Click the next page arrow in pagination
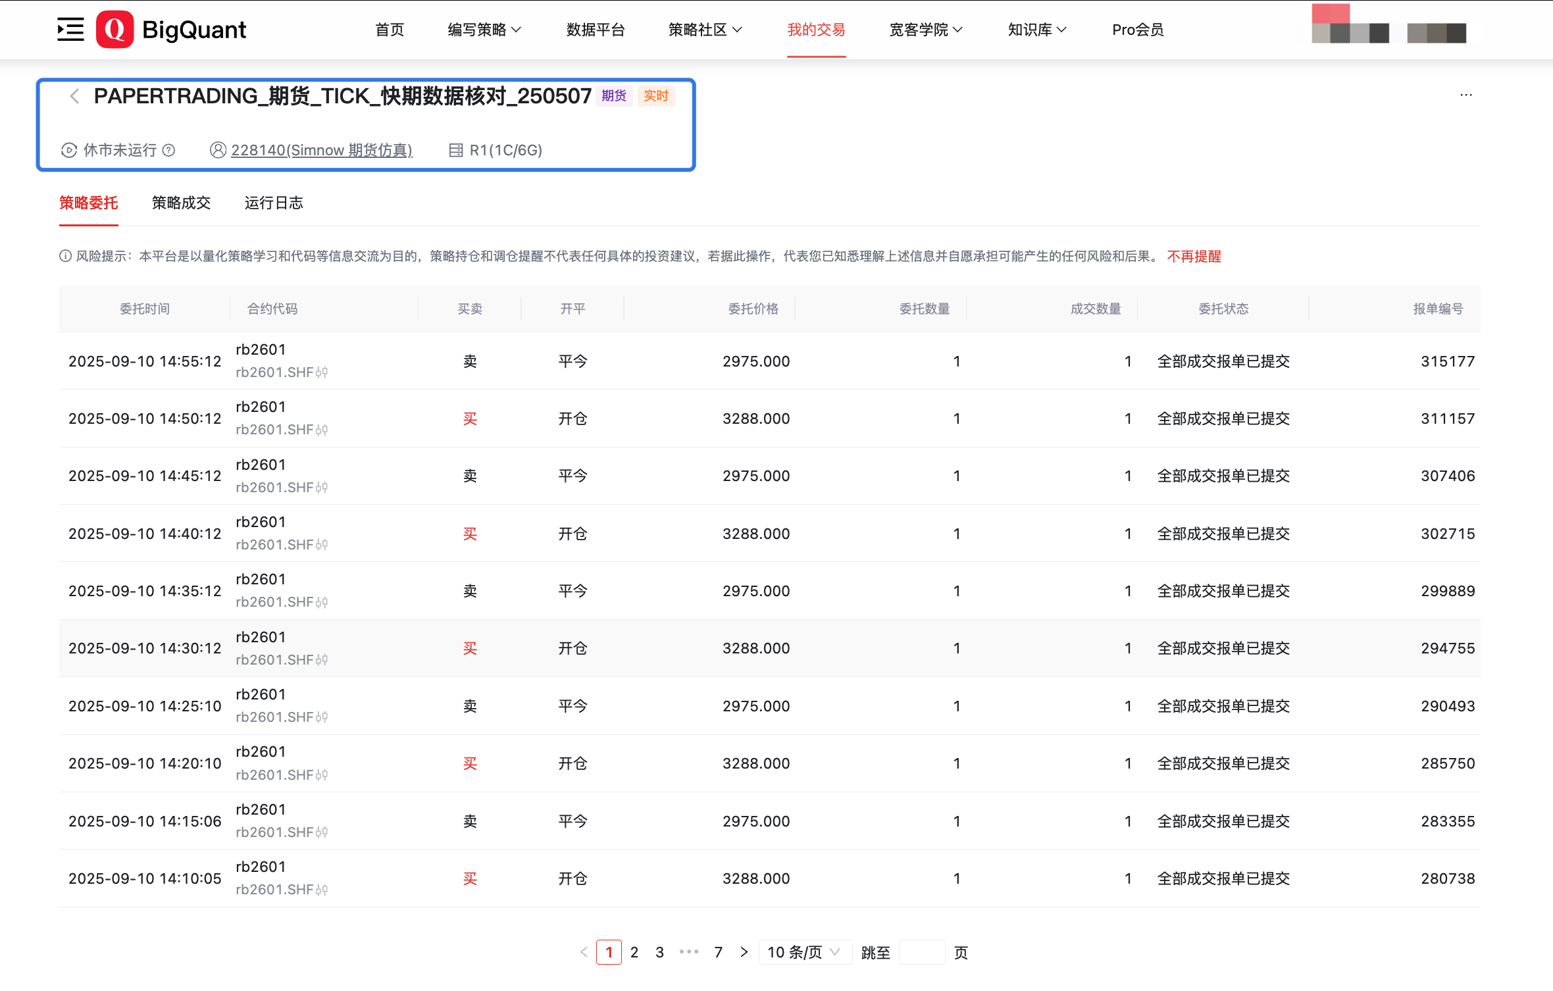1553x991 pixels. [x=744, y=952]
